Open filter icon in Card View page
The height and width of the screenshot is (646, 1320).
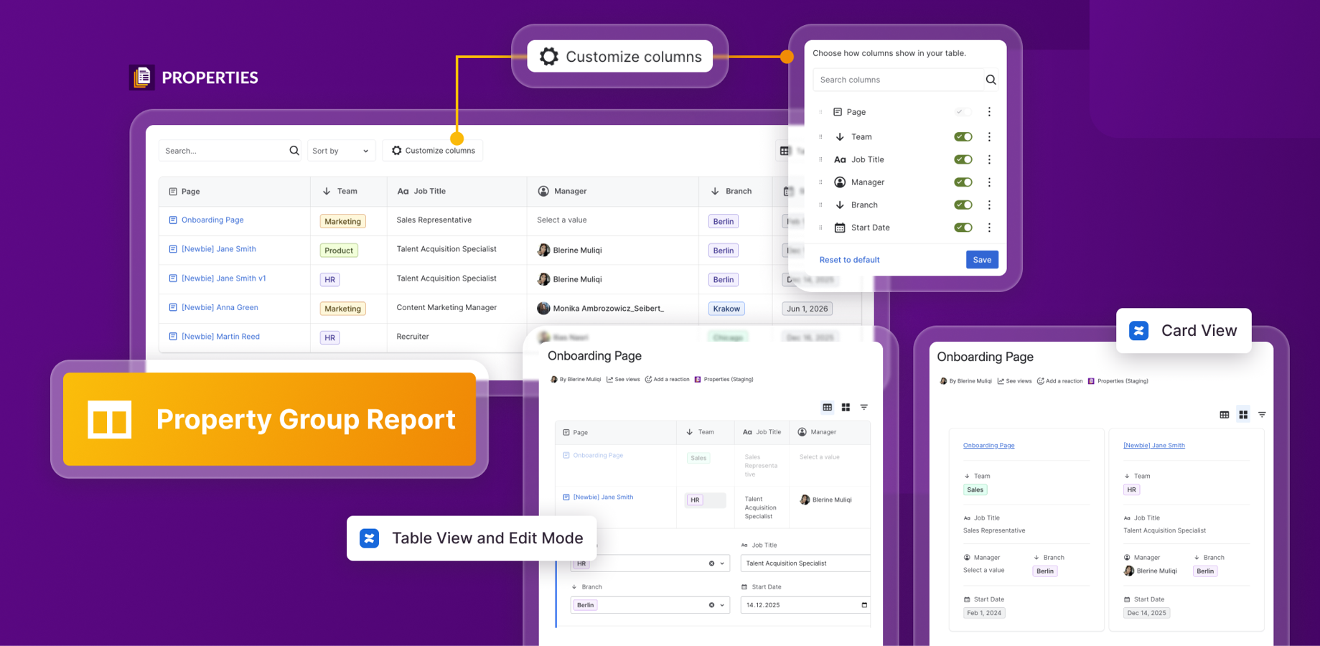1262,415
